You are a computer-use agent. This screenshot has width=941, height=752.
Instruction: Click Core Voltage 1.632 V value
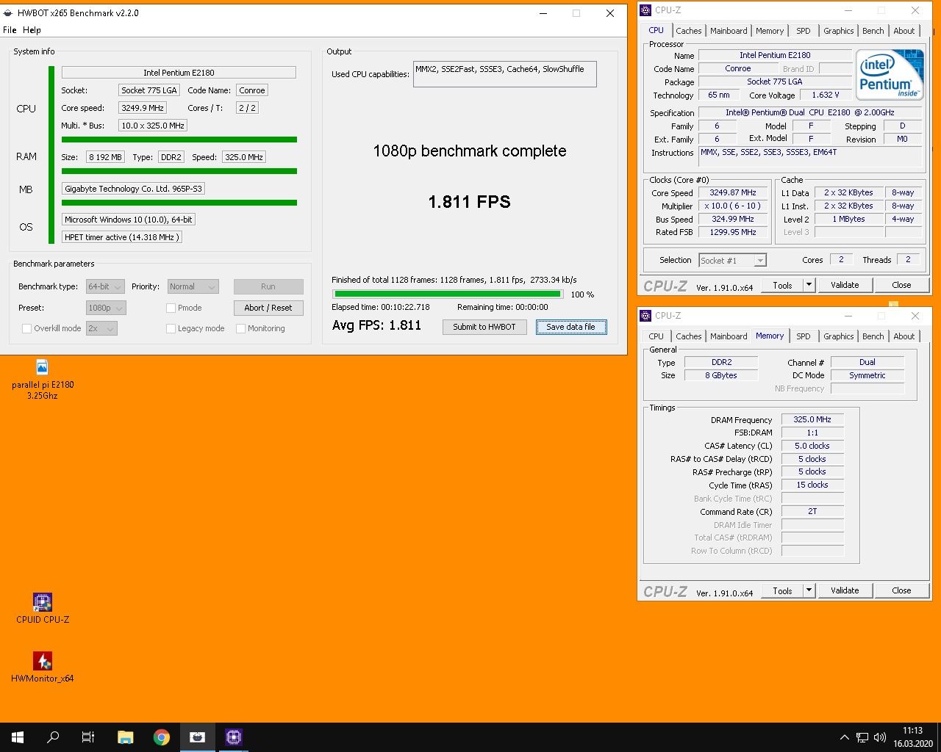(825, 95)
